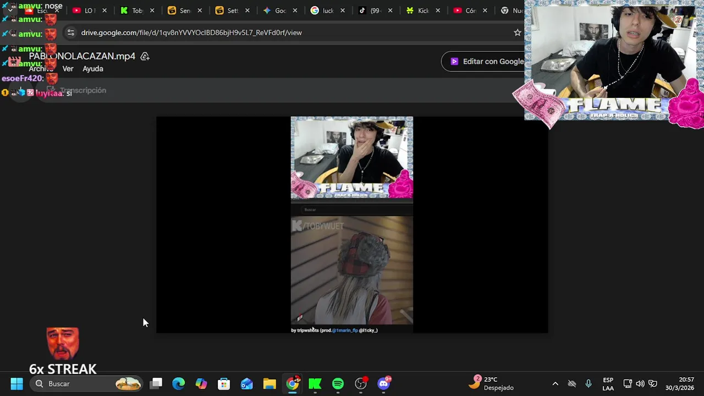Click the muted-notifications tray icon
Viewport: 704px width, 396px height.
click(572, 383)
